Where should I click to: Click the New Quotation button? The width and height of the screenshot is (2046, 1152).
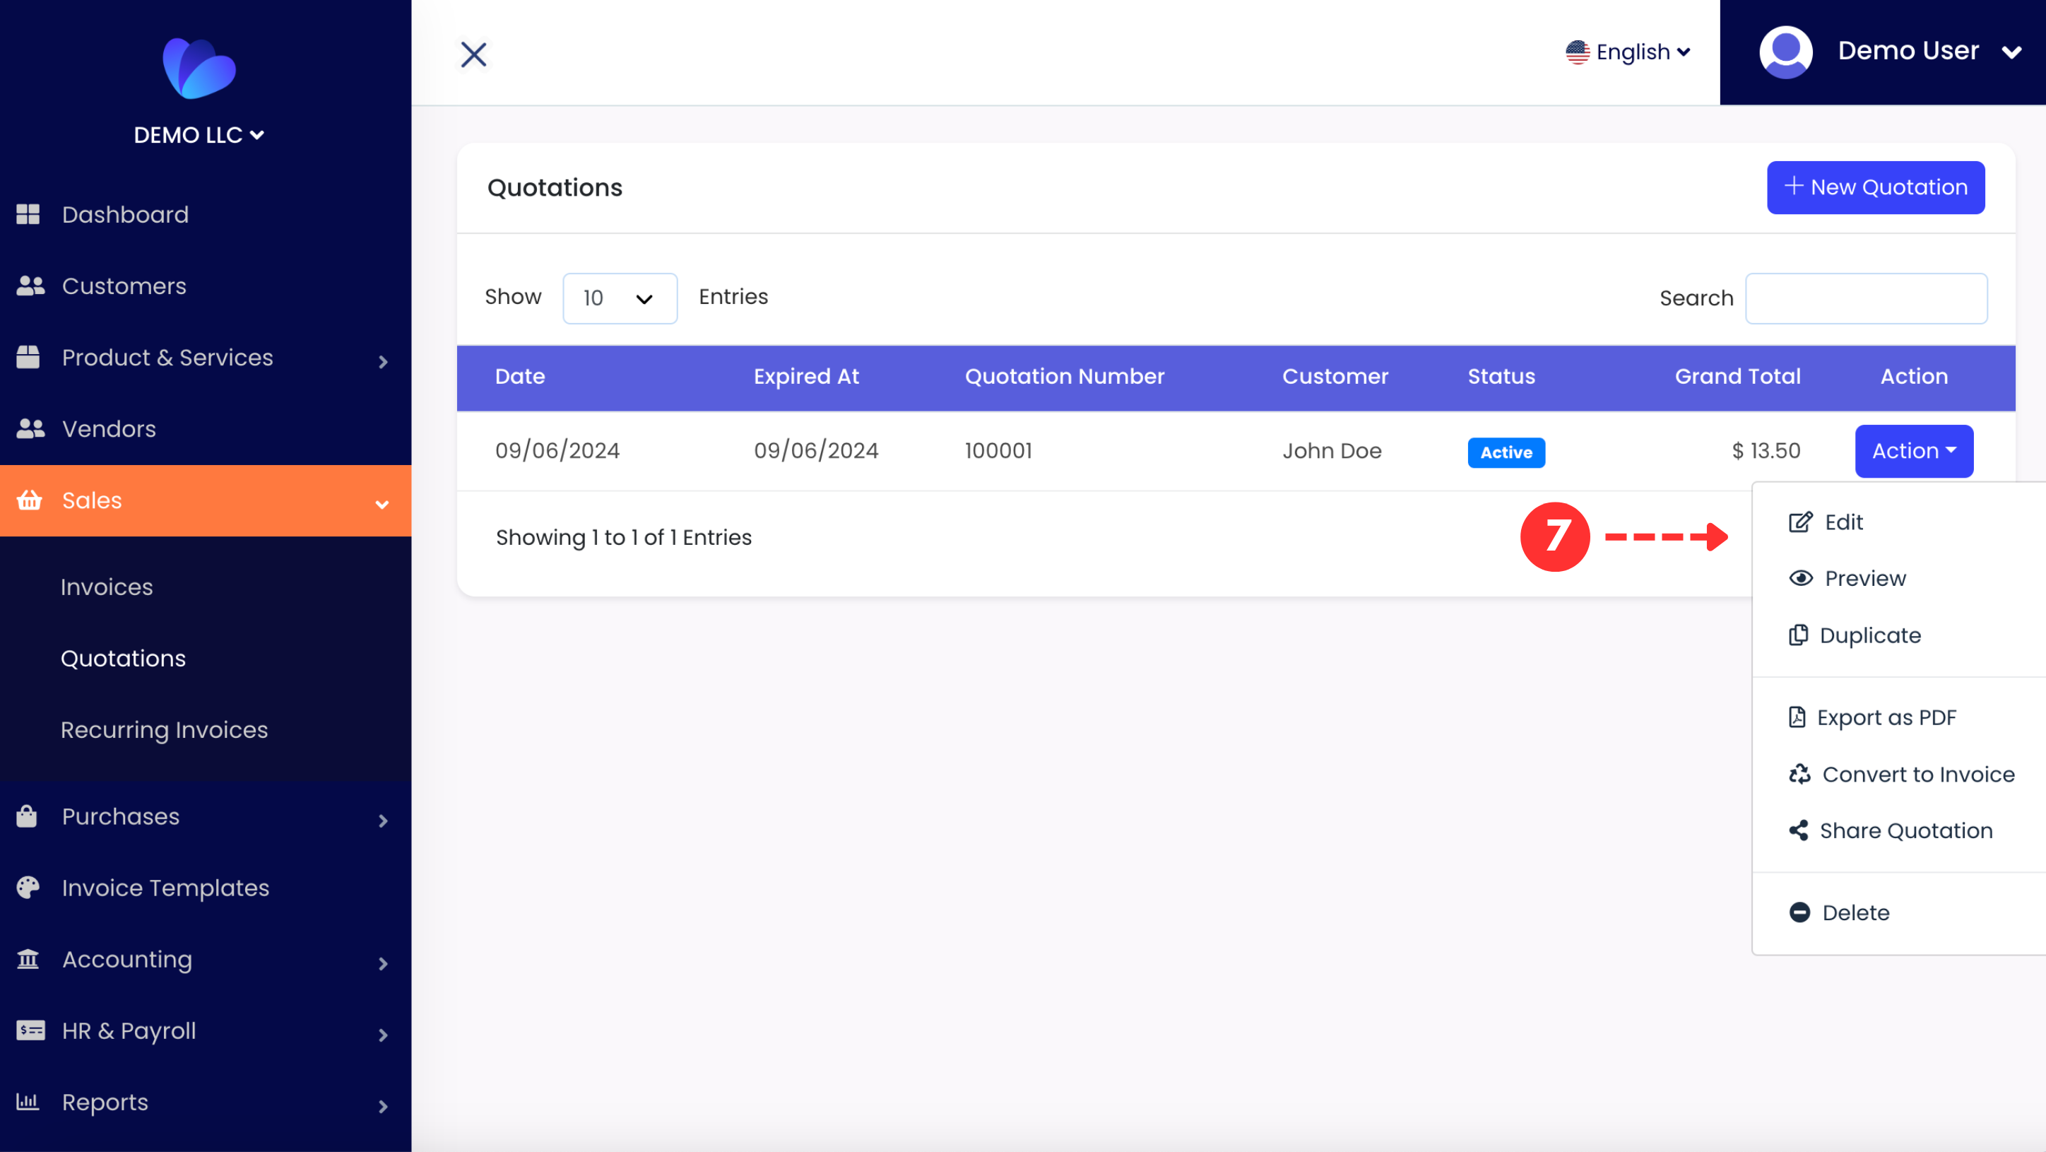tap(1876, 187)
